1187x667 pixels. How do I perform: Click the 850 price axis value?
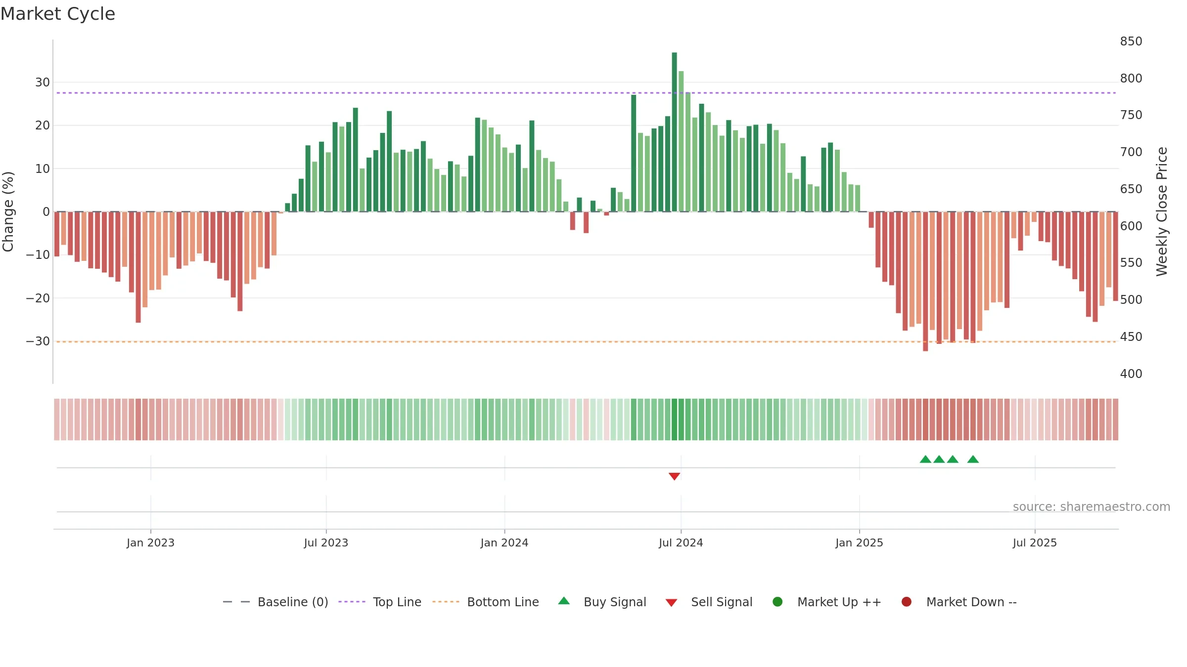pyautogui.click(x=1131, y=42)
